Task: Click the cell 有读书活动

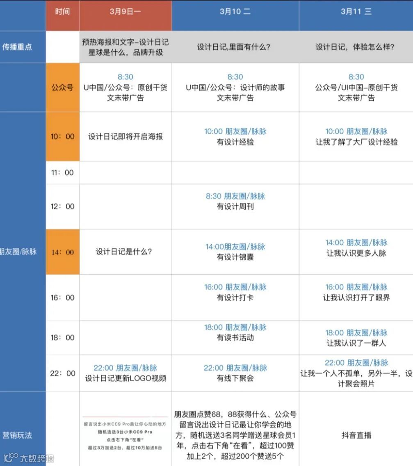Action: pos(235,337)
